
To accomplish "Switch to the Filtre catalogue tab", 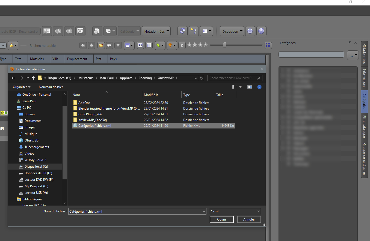I will click(364, 126).
